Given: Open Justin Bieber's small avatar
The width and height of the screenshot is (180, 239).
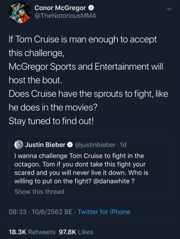Looking at the screenshot, I should 19,144.
